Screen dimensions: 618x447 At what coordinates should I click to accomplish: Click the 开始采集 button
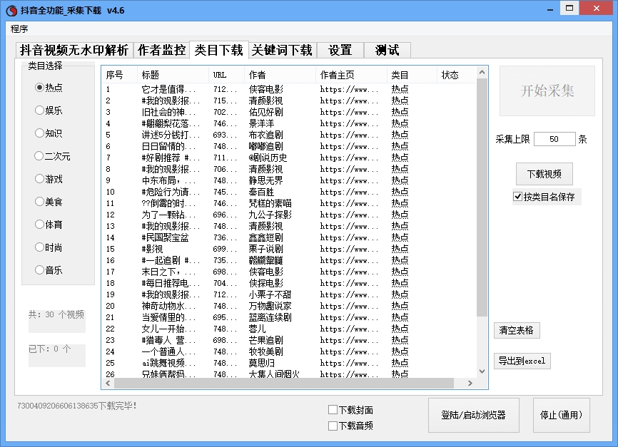pos(547,91)
